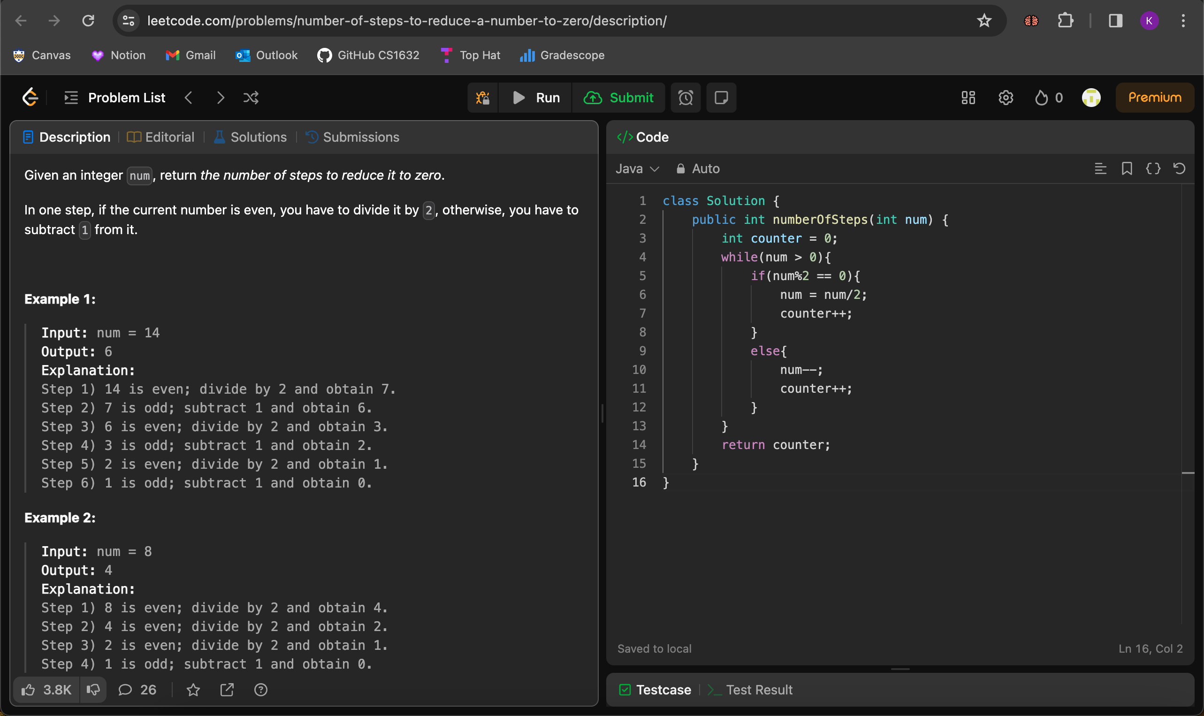Click the format code icon
This screenshot has height=716, width=1204.
click(1100, 168)
